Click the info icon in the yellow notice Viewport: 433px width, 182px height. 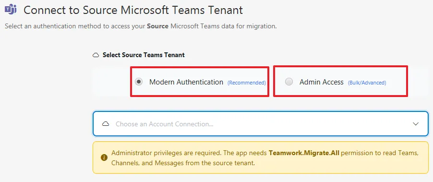click(x=104, y=158)
